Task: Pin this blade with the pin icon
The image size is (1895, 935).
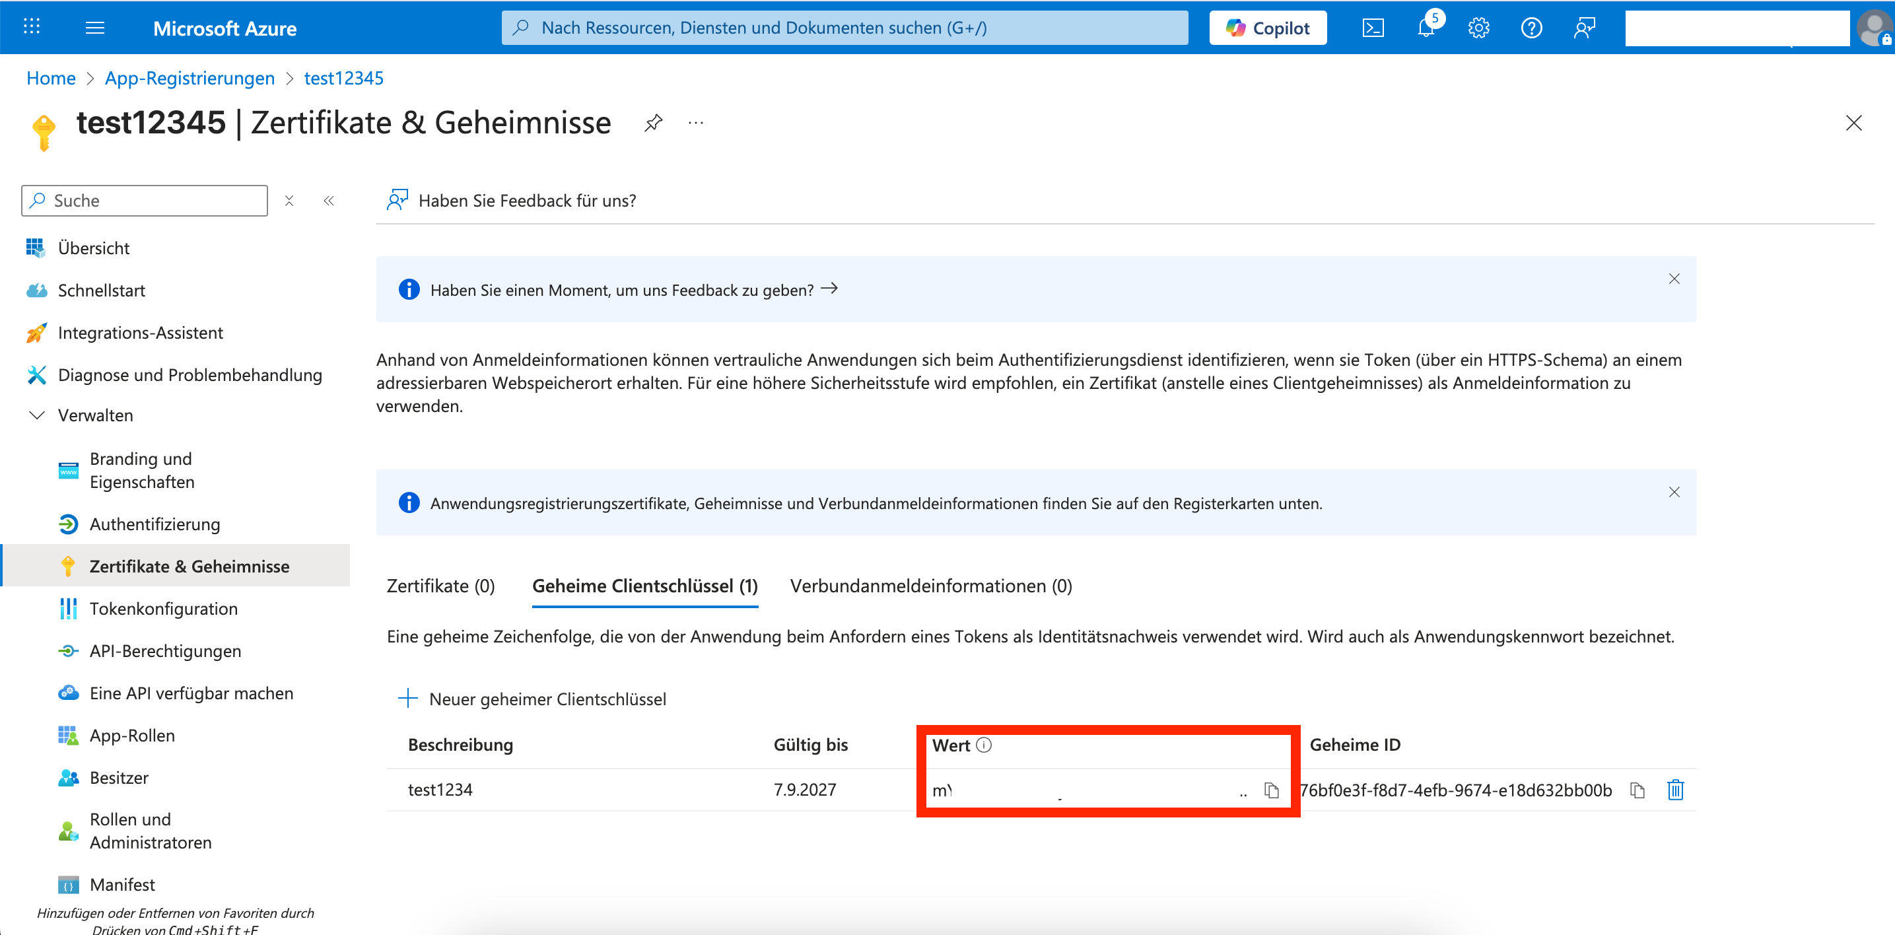Action: [653, 123]
